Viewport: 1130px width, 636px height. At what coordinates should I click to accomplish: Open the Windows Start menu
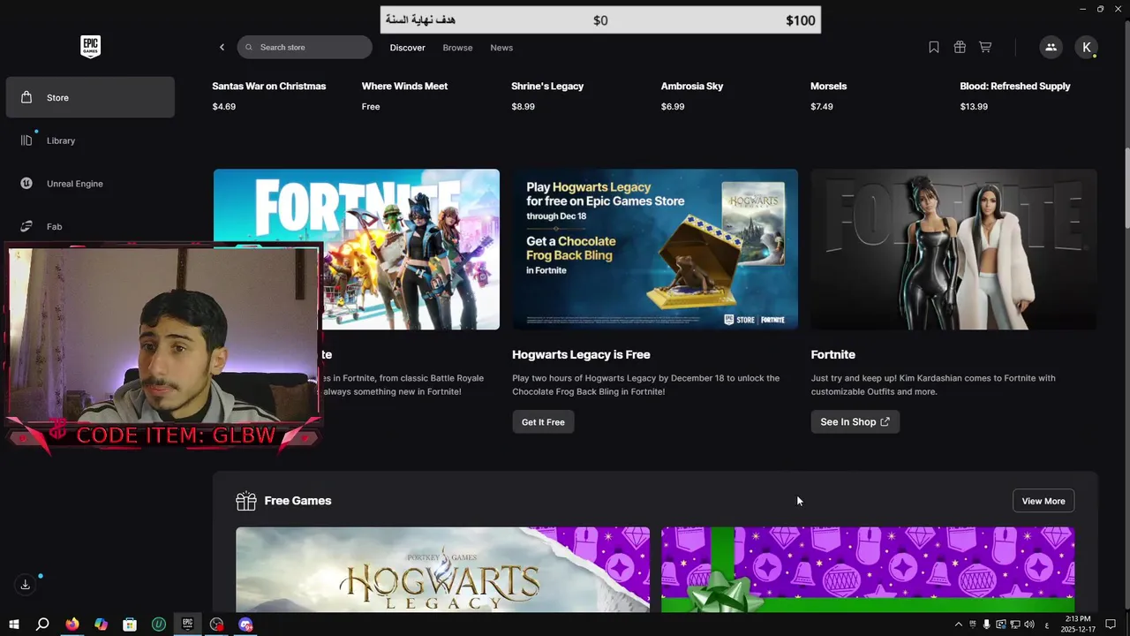click(14, 625)
